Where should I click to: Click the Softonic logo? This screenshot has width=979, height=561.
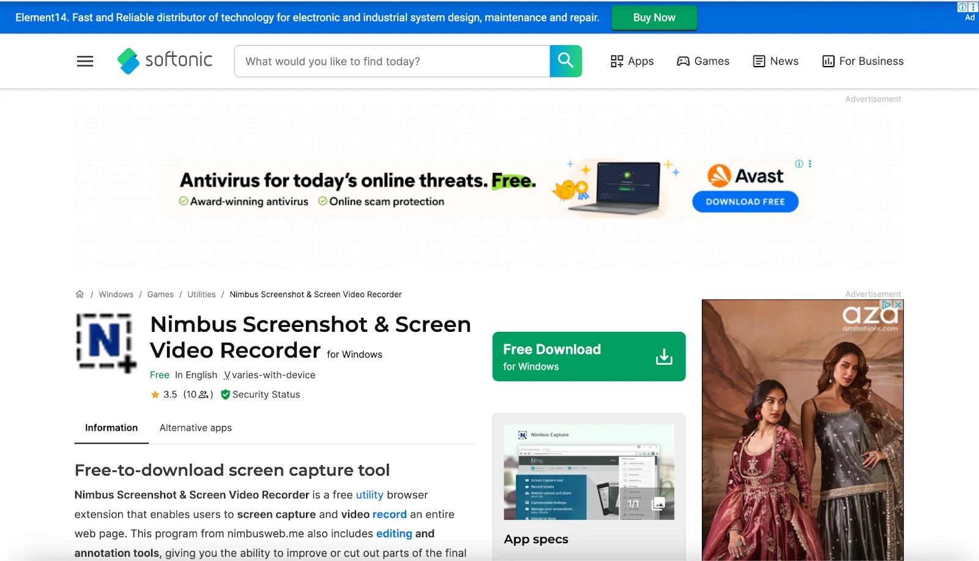tap(165, 61)
